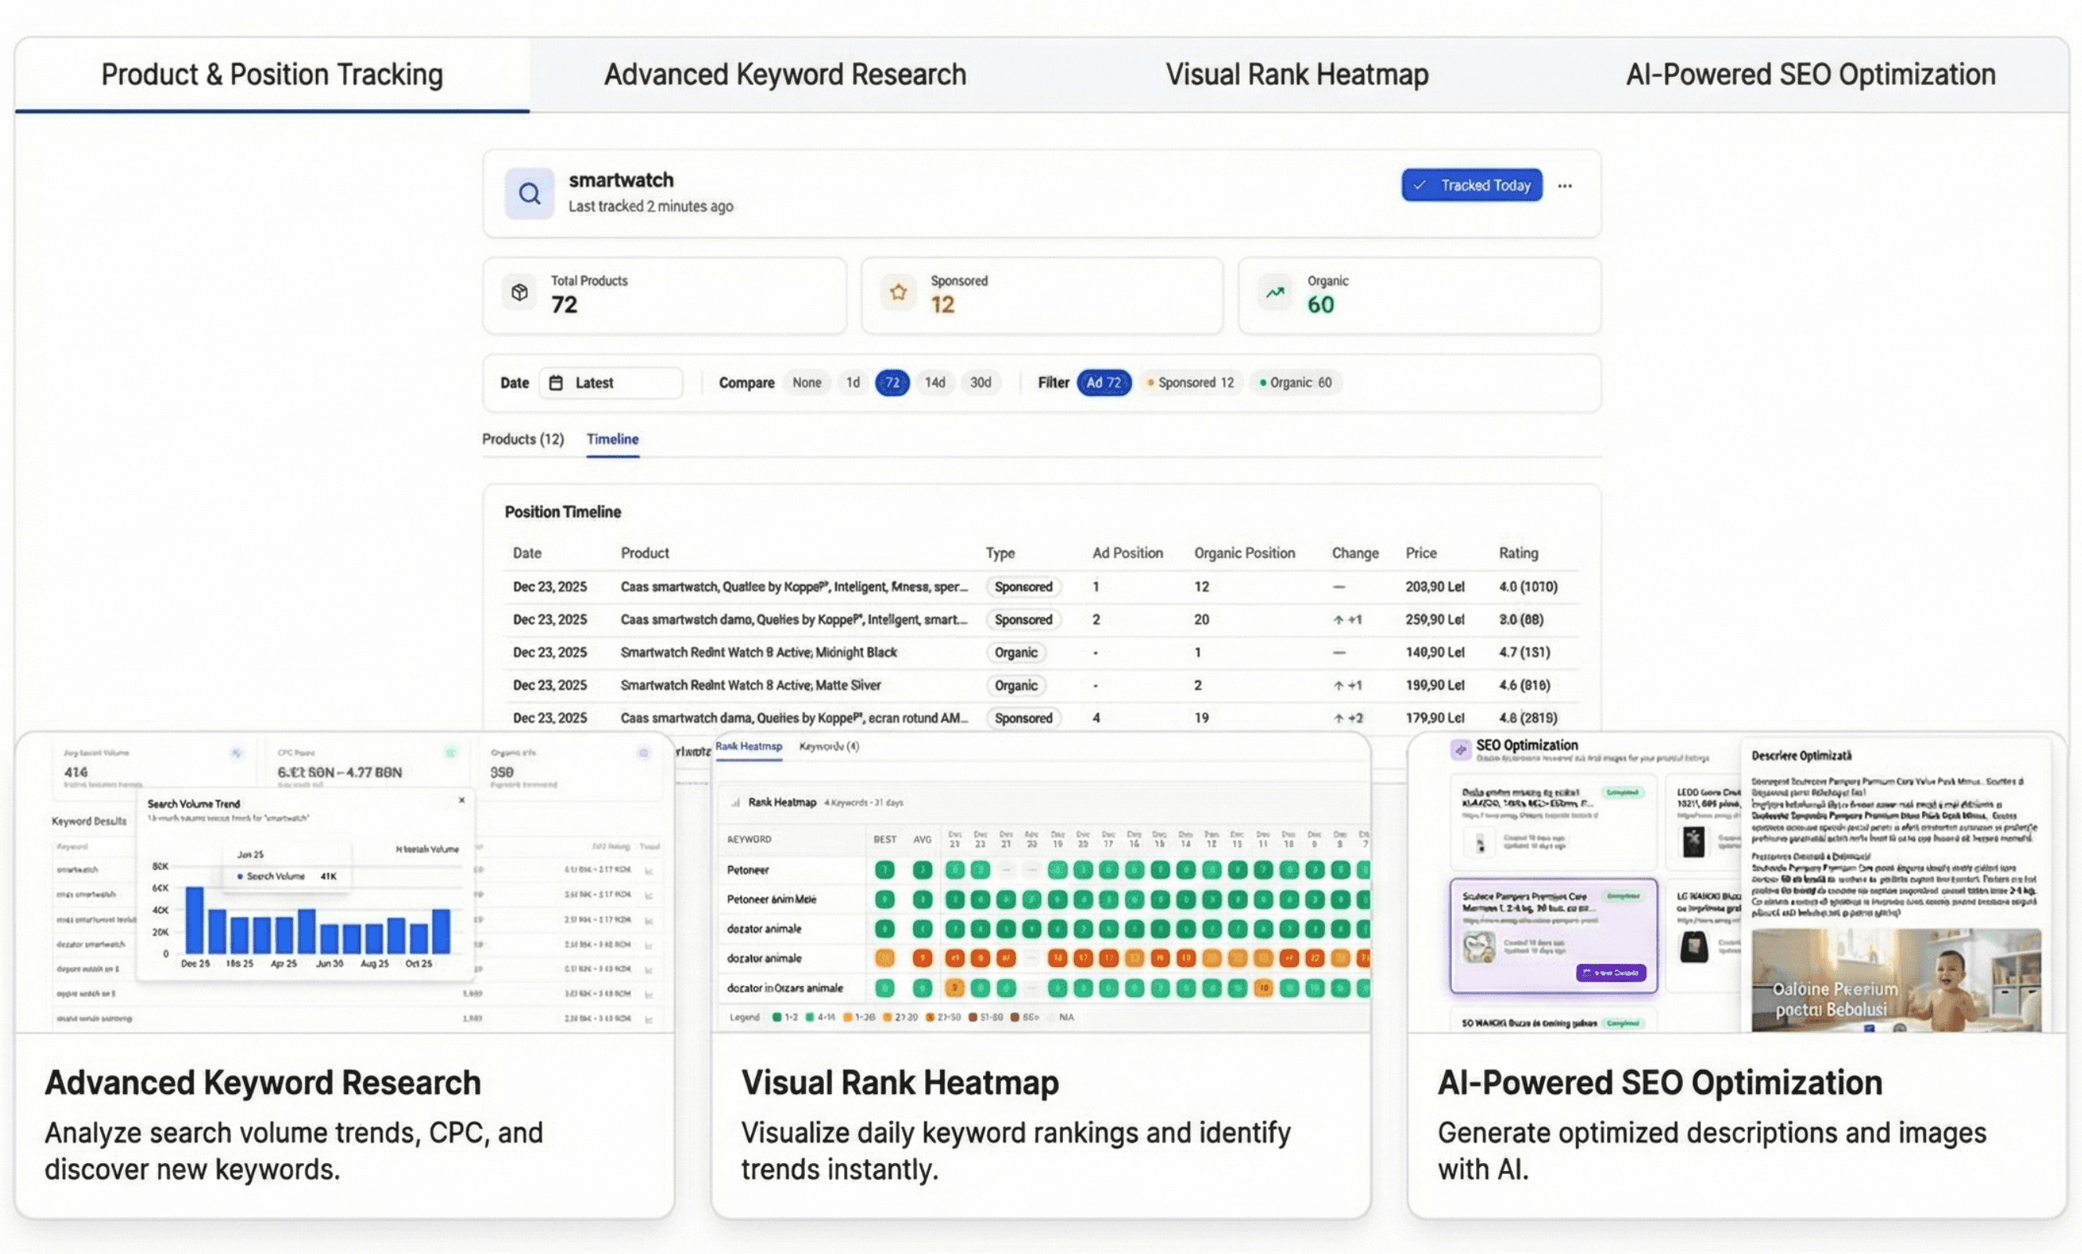This screenshot has width=2082, height=1254.
Task: Click the Organic trending-arrow icon
Action: pyautogui.click(x=1275, y=291)
